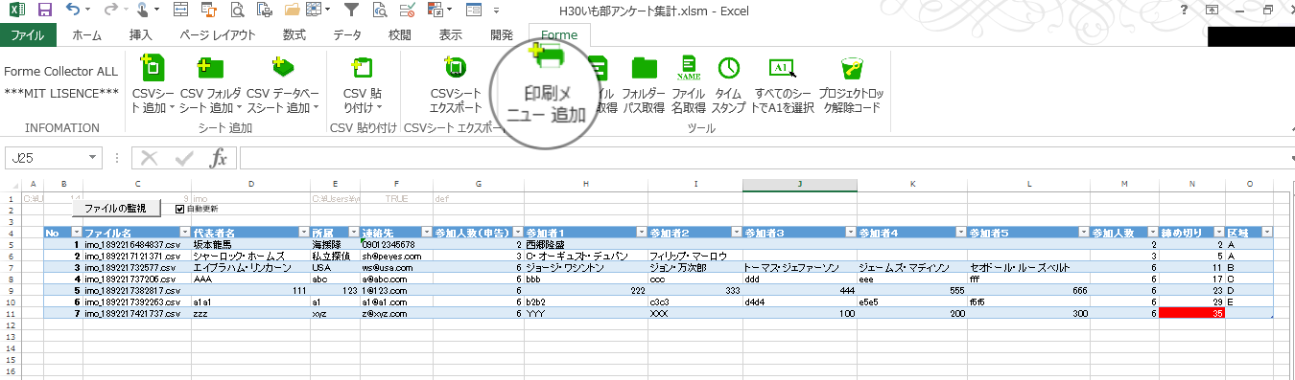The image size is (1295, 380).
Task: Click the CSVデータベースシート追加 icon
Action: (x=282, y=68)
